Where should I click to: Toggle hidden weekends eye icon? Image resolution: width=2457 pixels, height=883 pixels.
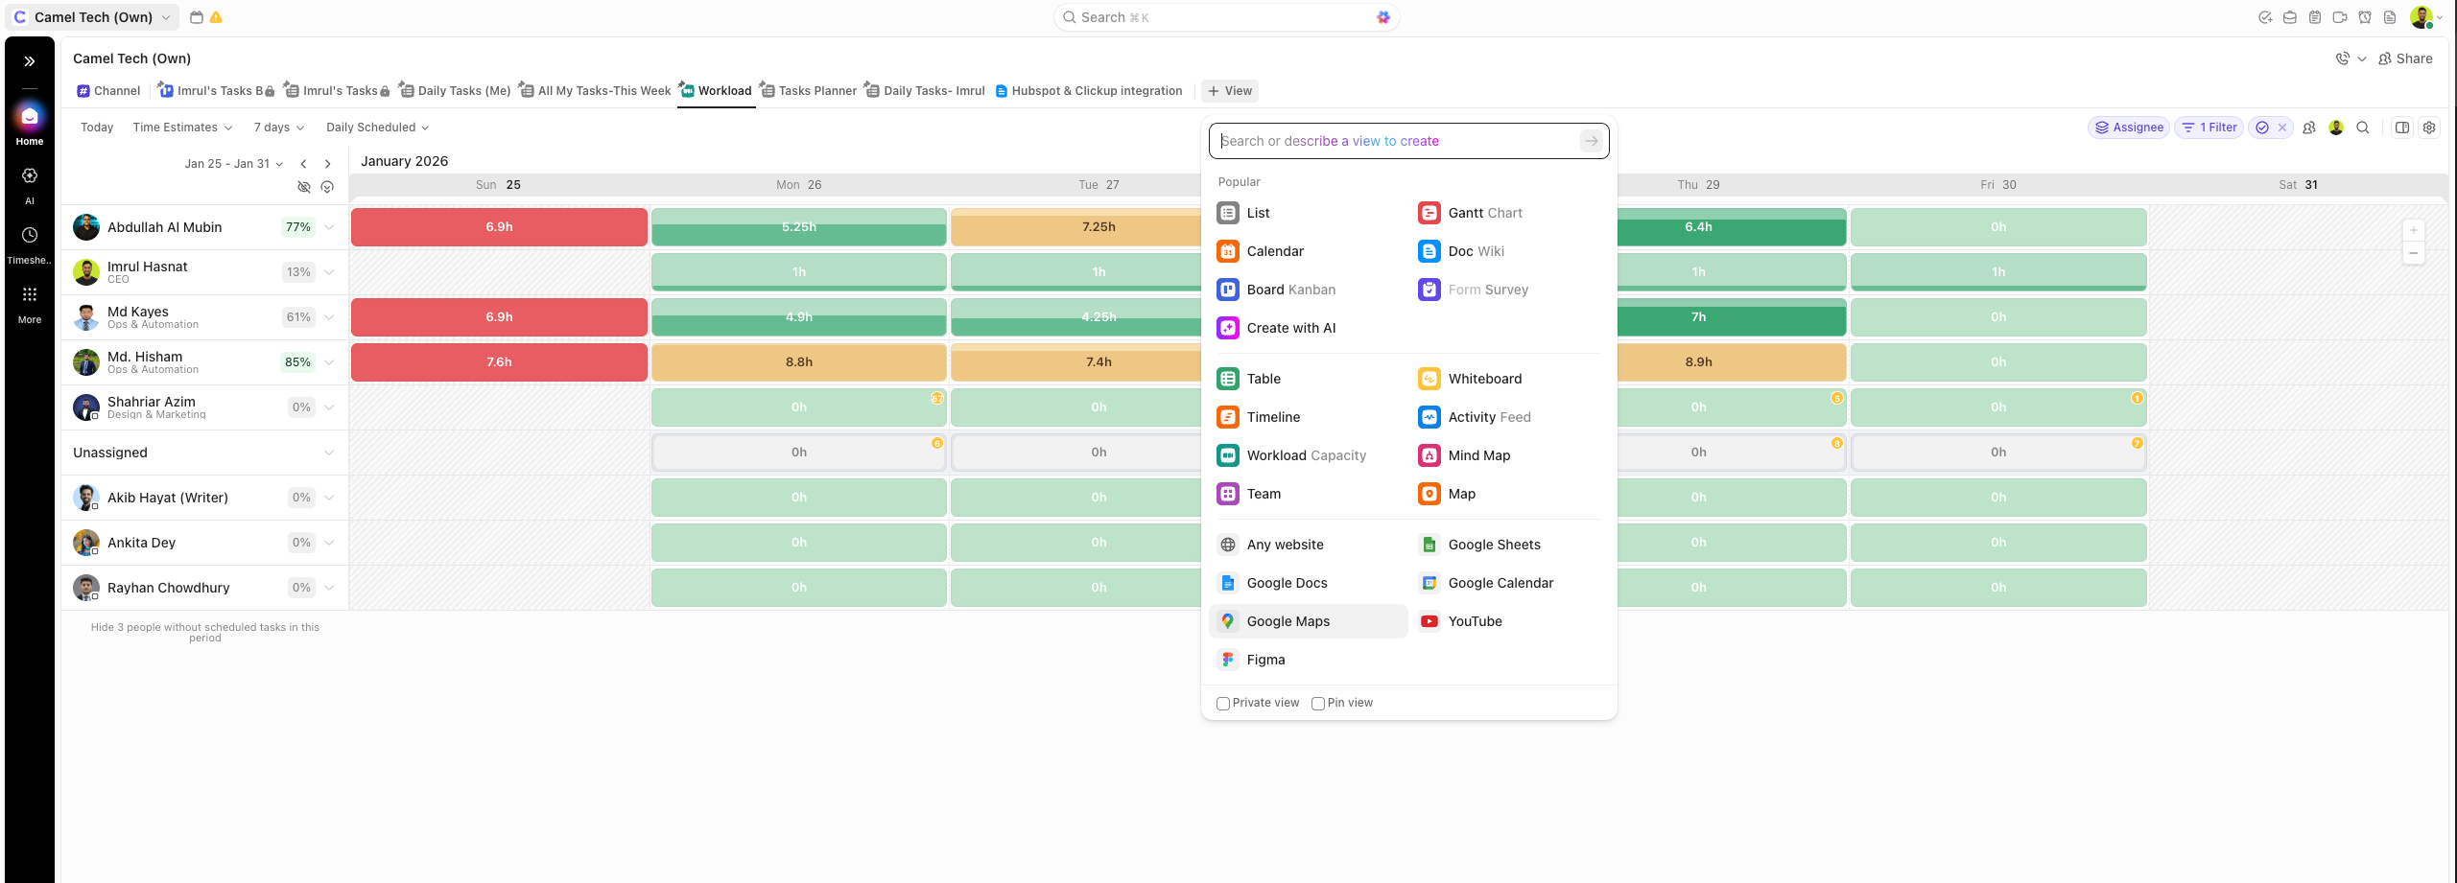coord(304,187)
